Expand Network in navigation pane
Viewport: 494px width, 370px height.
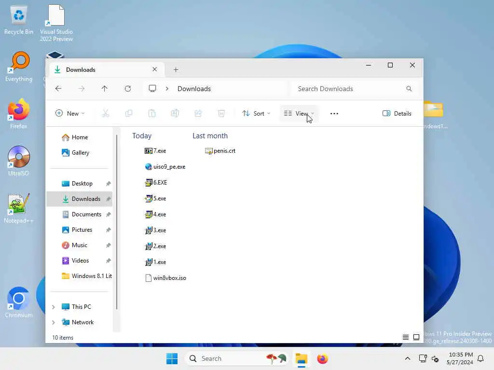click(x=53, y=322)
